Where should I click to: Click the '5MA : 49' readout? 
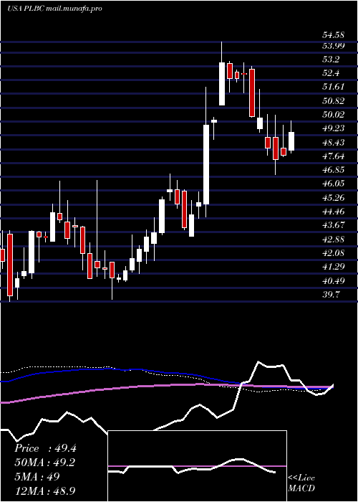point(37,476)
